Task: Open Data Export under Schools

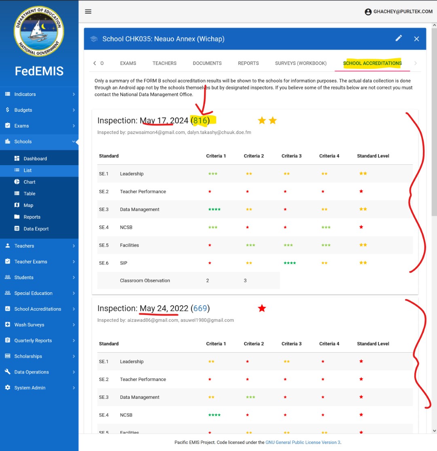Action: [36, 229]
